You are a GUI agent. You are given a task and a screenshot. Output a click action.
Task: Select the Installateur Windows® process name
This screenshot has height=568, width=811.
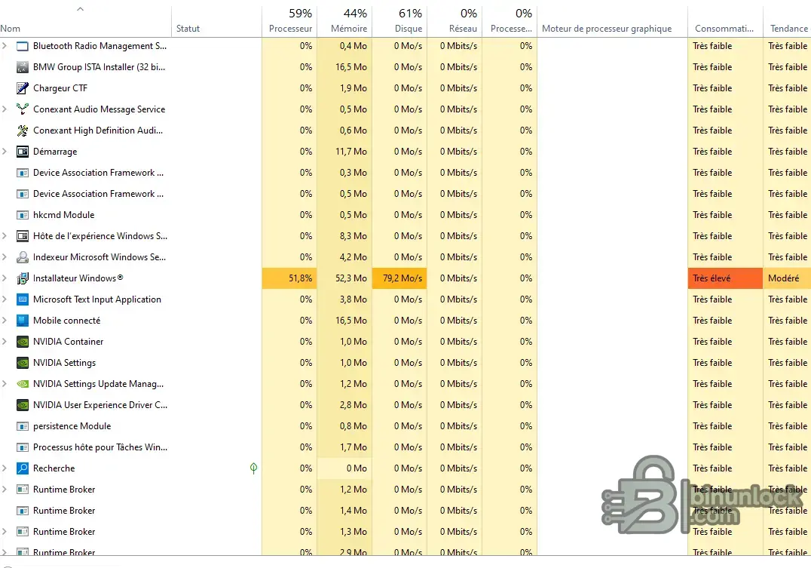click(x=78, y=278)
